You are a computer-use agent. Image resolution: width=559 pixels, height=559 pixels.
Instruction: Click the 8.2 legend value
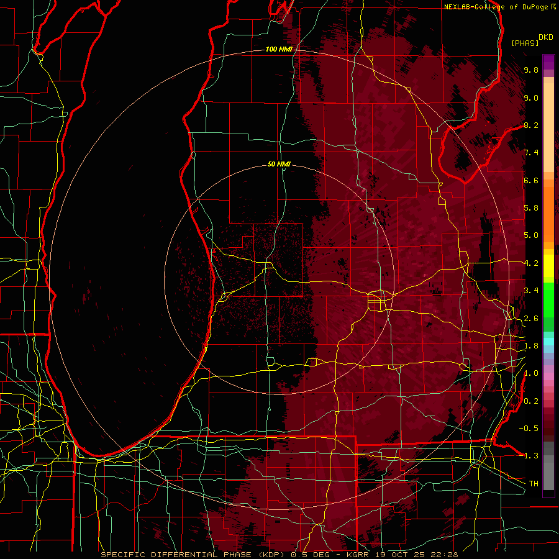coord(531,125)
